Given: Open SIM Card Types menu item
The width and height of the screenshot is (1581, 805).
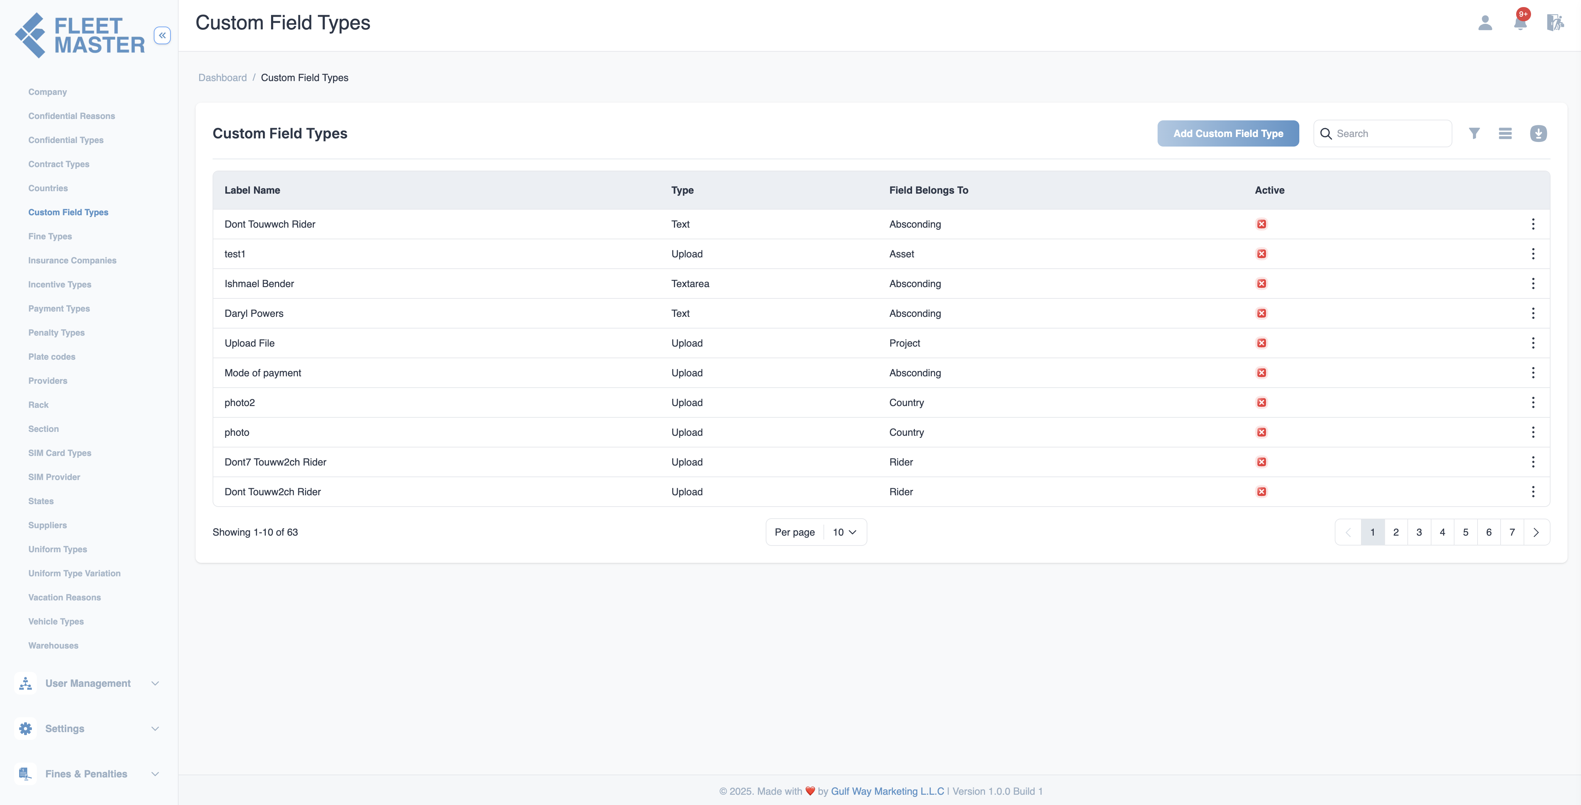Looking at the screenshot, I should pyautogui.click(x=60, y=453).
